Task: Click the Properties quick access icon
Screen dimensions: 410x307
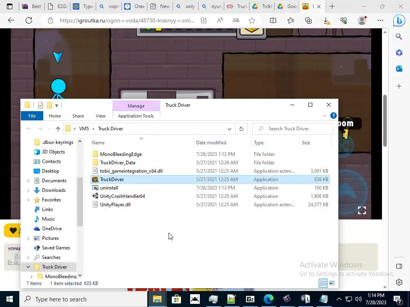Action: (x=40, y=105)
